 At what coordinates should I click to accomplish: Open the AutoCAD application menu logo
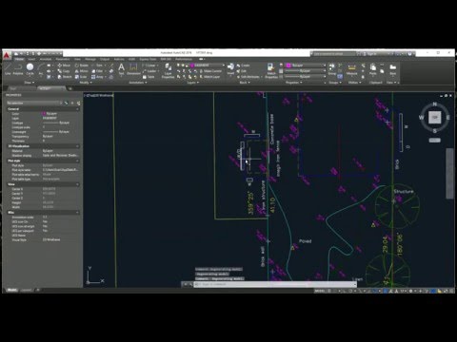(x=7, y=55)
